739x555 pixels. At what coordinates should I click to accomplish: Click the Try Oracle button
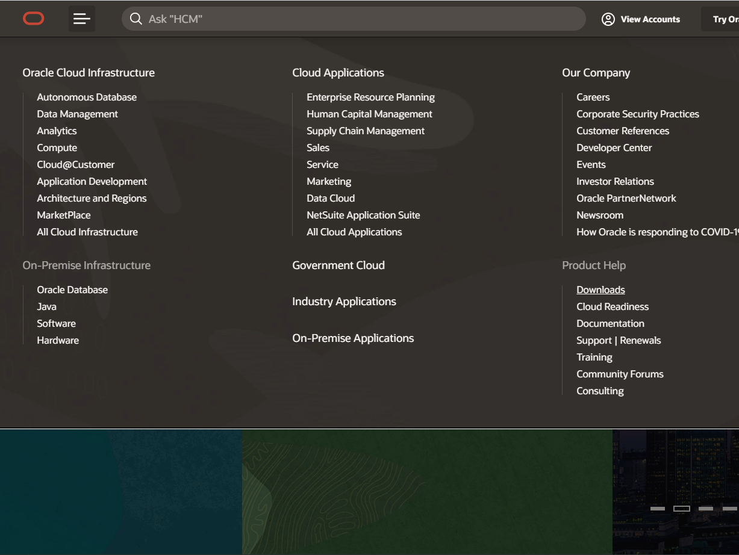point(720,19)
